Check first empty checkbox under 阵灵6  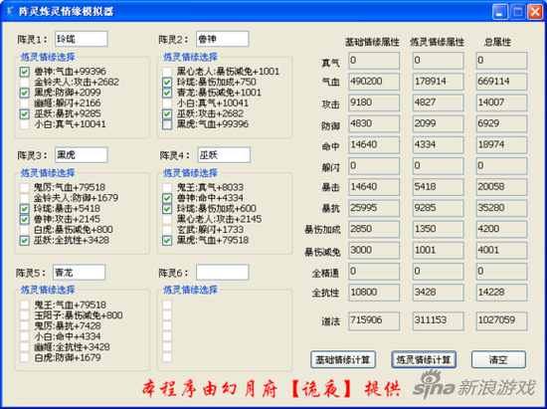(x=167, y=305)
